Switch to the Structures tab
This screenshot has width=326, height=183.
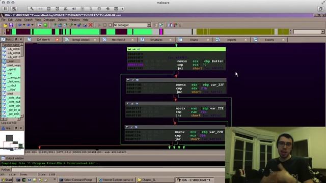[x=156, y=40]
